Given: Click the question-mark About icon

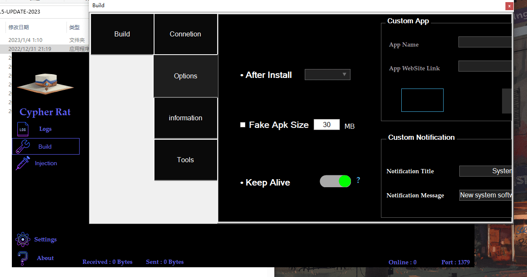Looking at the screenshot, I should click(x=23, y=258).
